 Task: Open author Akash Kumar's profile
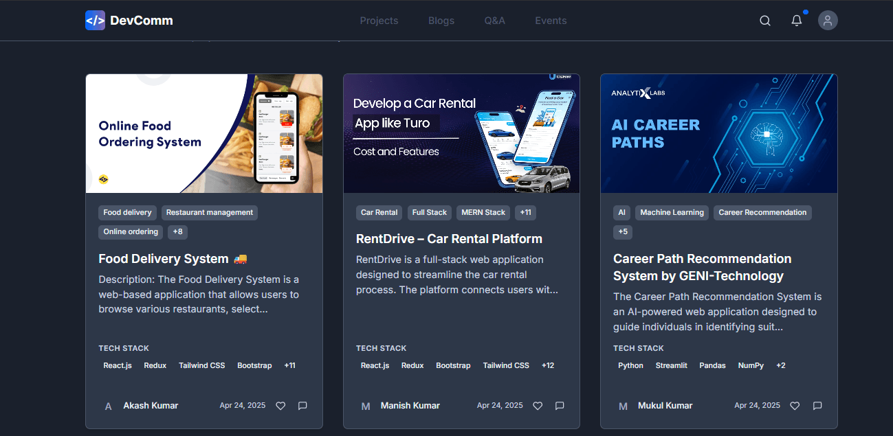point(151,406)
